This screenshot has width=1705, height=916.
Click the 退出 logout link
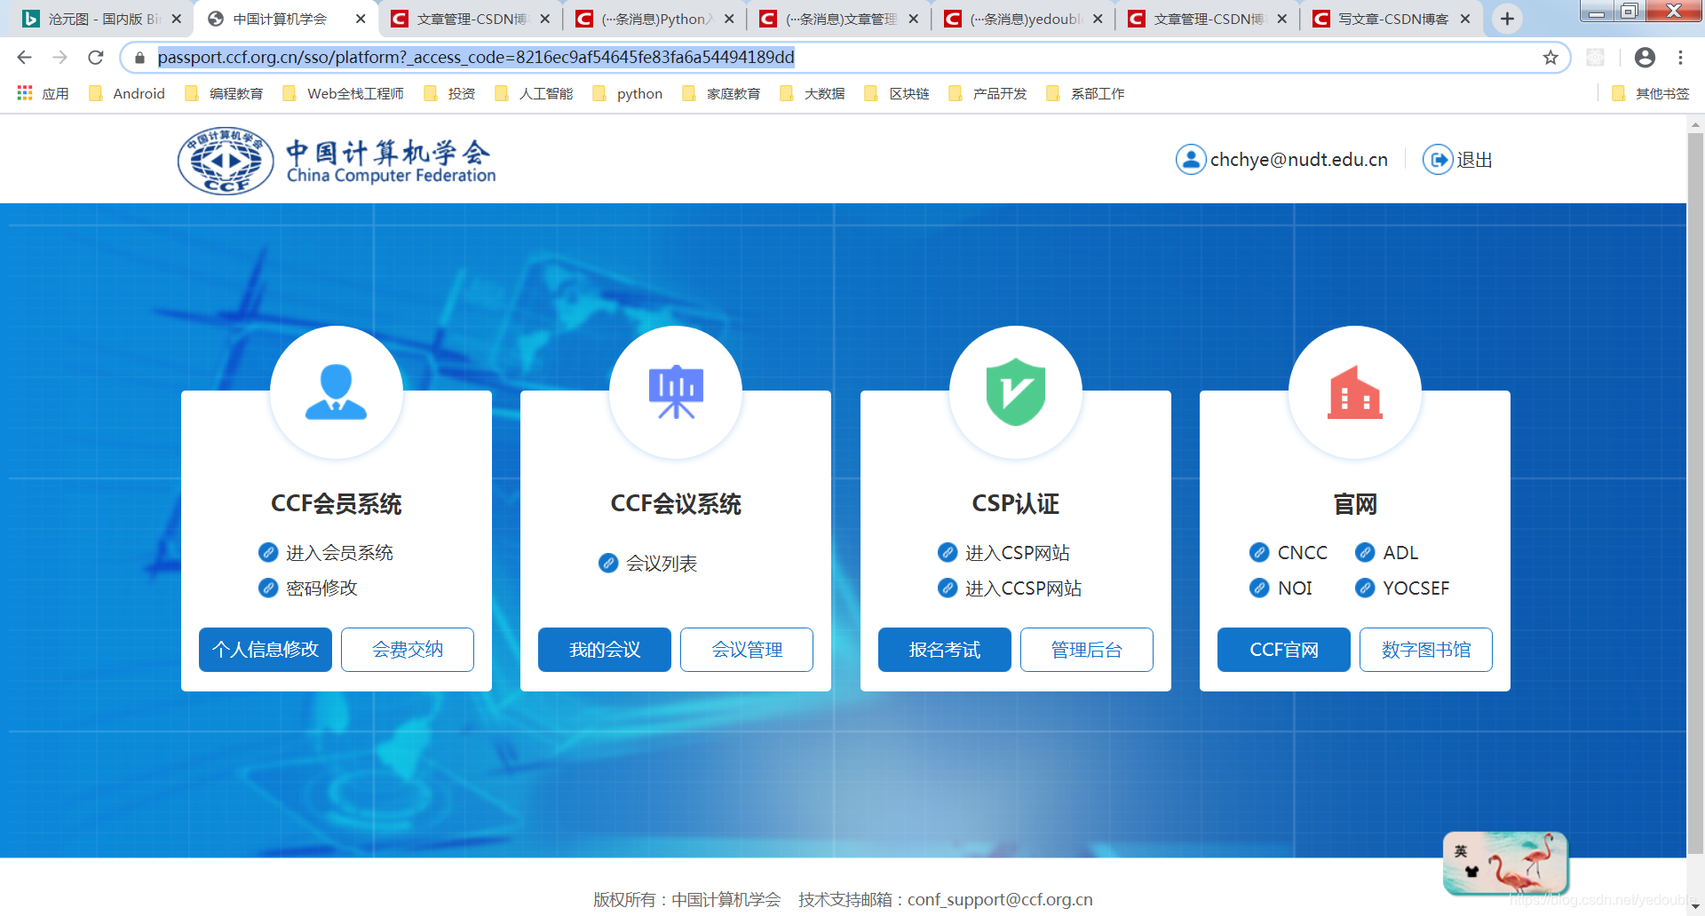(x=1474, y=160)
